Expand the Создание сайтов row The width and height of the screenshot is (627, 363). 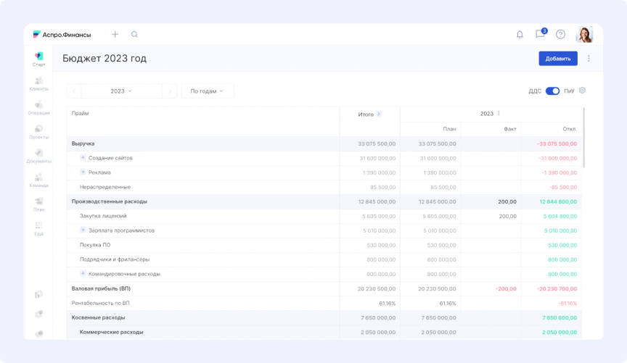(83, 158)
